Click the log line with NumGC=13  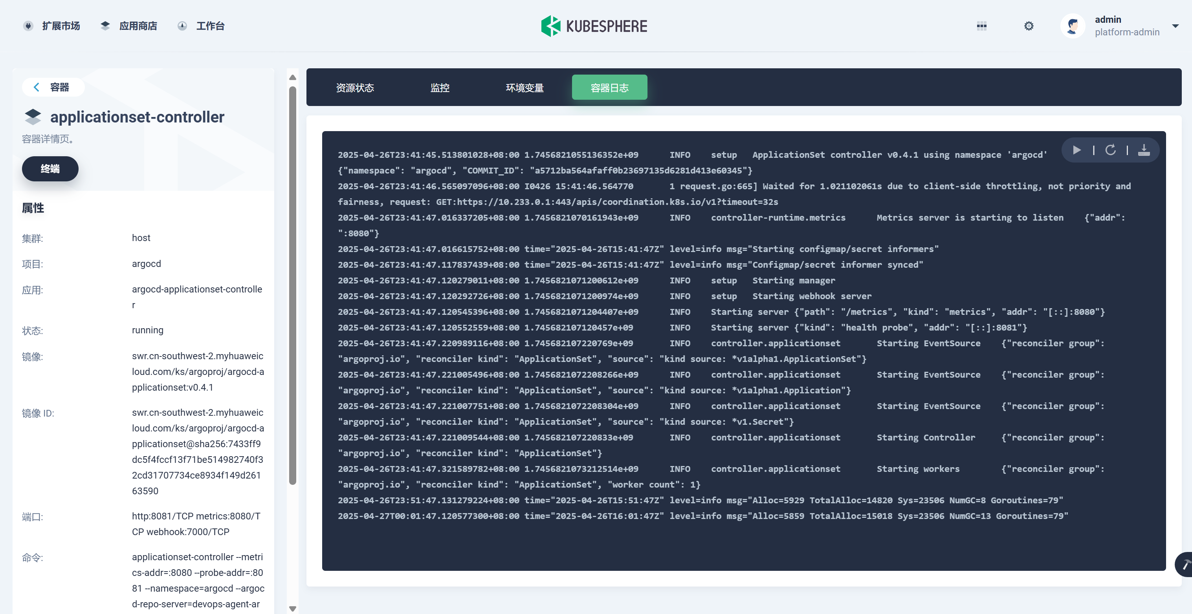[703, 516]
